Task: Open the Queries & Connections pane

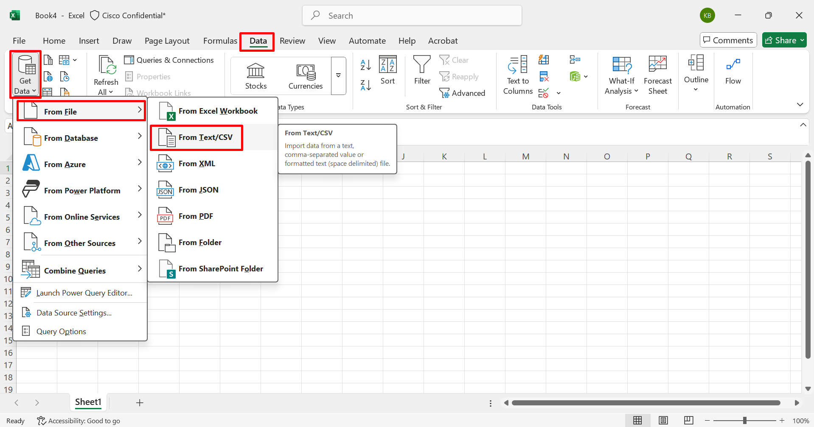Action: (169, 60)
